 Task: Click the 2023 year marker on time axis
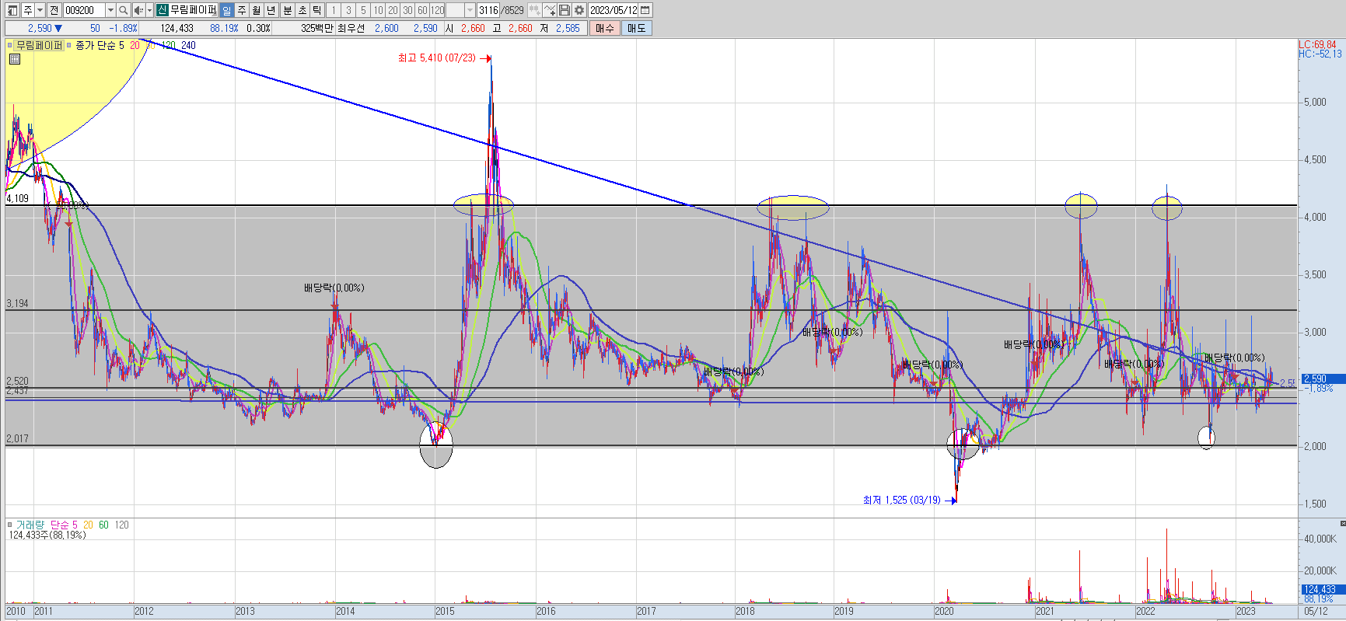[x=1246, y=612]
